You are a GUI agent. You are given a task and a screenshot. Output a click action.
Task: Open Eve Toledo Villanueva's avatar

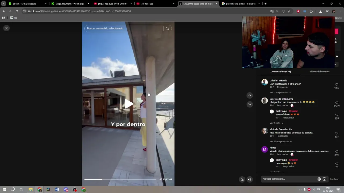tap(264, 101)
